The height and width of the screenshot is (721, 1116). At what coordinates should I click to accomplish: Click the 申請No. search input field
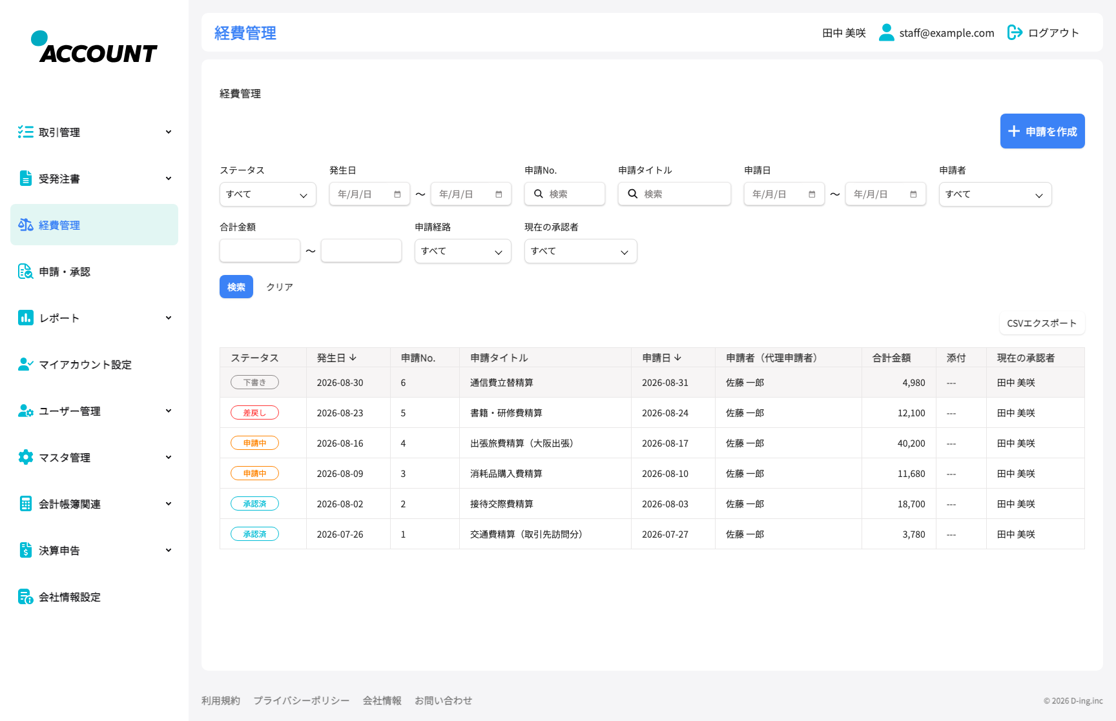tap(565, 194)
